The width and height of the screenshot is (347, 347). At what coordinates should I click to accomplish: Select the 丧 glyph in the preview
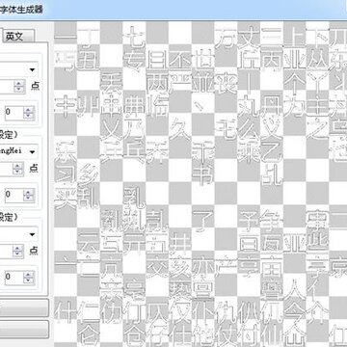[x=226, y=83]
